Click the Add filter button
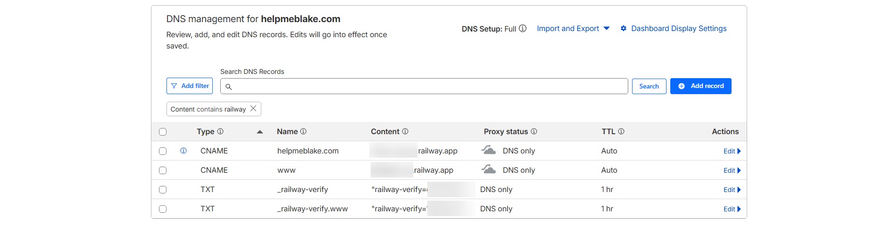The height and width of the screenshot is (225, 891). point(190,86)
